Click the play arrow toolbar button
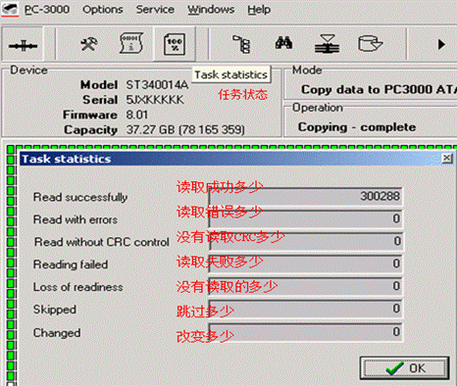The height and width of the screenshot is (386, 457). (441, 44)
